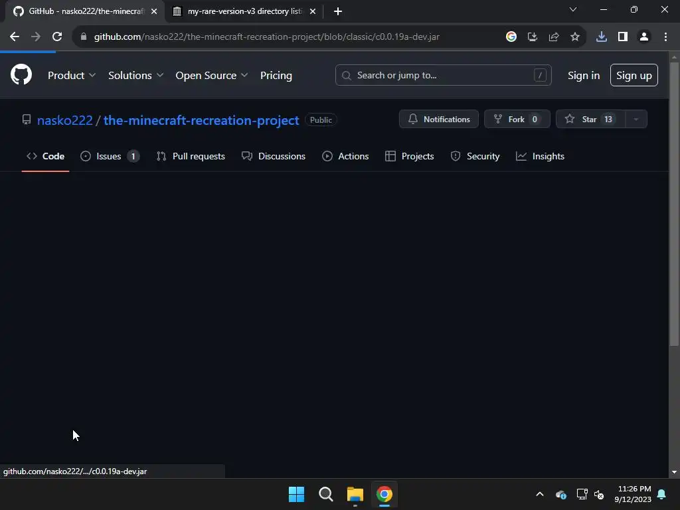Open the Insights tab
Screen dimensions: 680x510
pyautogui.click(x=540, y=156)
